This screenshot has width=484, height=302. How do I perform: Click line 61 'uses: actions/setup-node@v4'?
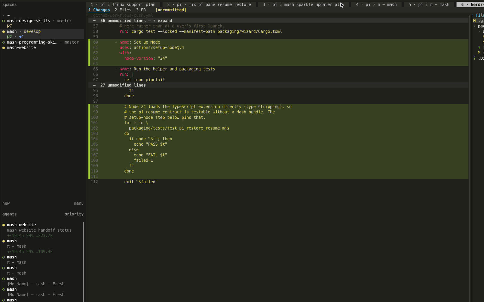point(151,48)
